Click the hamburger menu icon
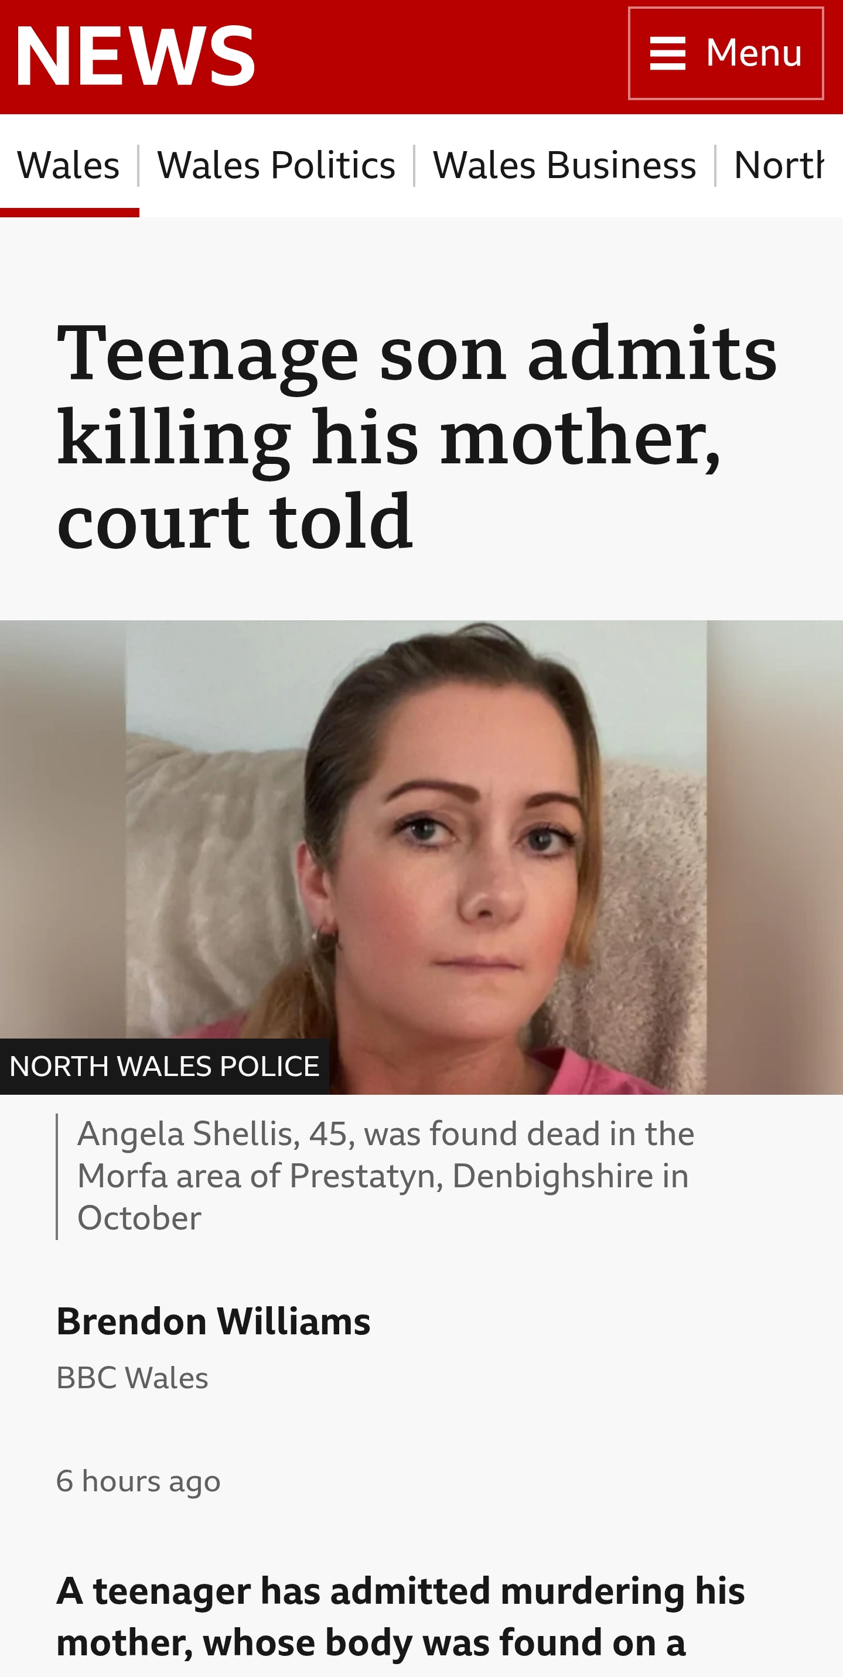Viewport: 843px width, 1677px height. click(x=667, y=53)
